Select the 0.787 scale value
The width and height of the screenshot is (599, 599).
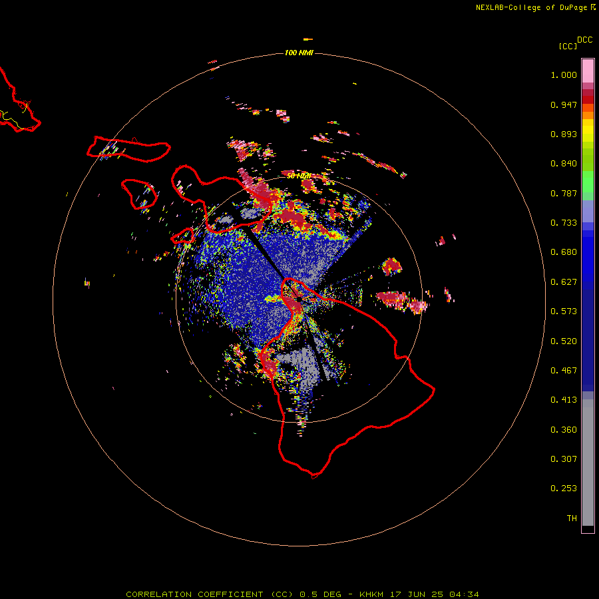(564, 193)
